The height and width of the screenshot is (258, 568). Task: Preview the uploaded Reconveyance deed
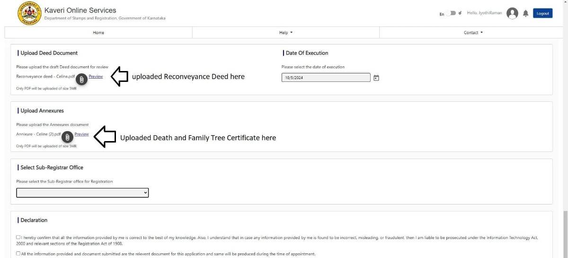tap(96, 76)
